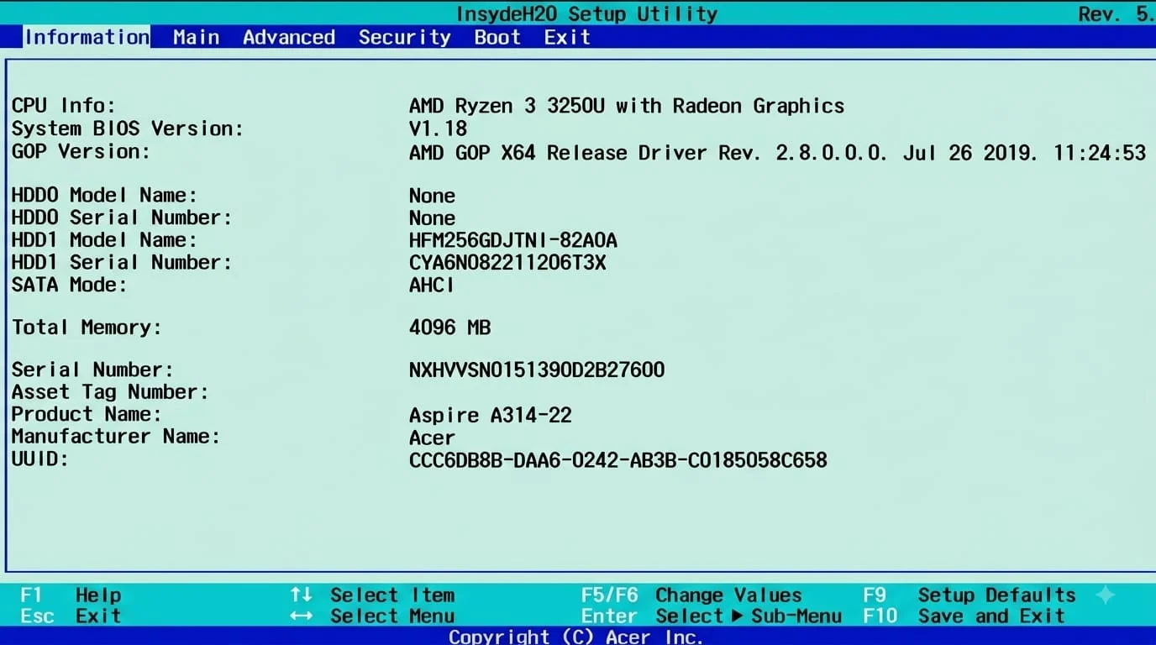The height and width of the screenshot is (645, 1156).
Task: Click the Sub-Menu triangle arrow icon
Action: tap(737, 616)
